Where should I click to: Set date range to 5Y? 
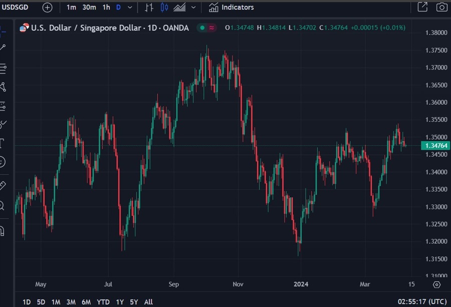(x=134, y=302)
